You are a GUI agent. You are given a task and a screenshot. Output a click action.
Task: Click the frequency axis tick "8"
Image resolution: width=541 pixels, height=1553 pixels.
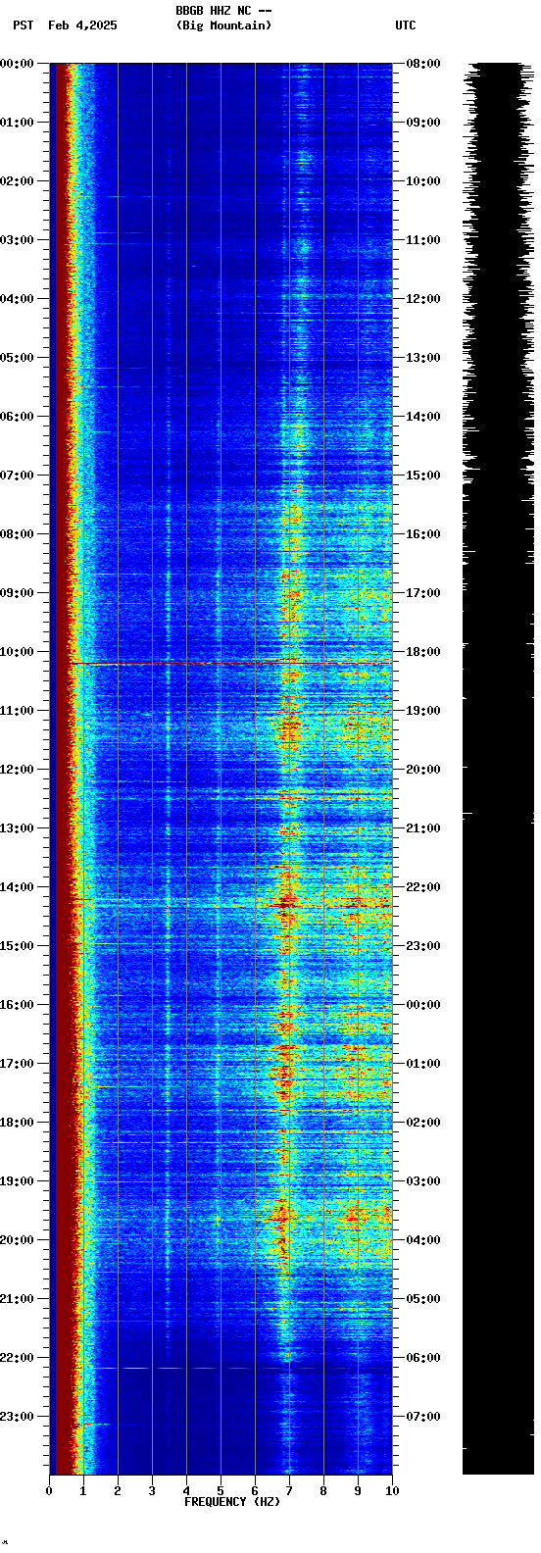323,1491
